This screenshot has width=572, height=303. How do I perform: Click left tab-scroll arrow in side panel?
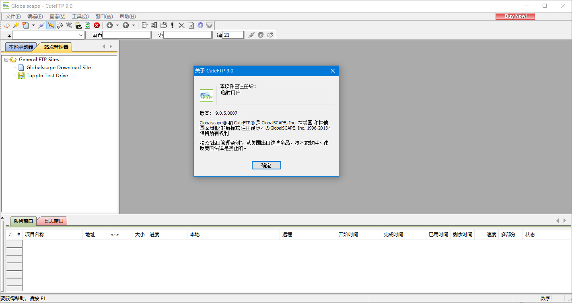(104, 47)
